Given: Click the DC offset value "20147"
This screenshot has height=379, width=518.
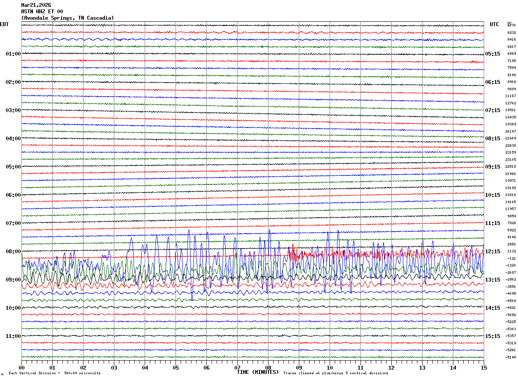Looking at the screenshot, I should [511, 131].
